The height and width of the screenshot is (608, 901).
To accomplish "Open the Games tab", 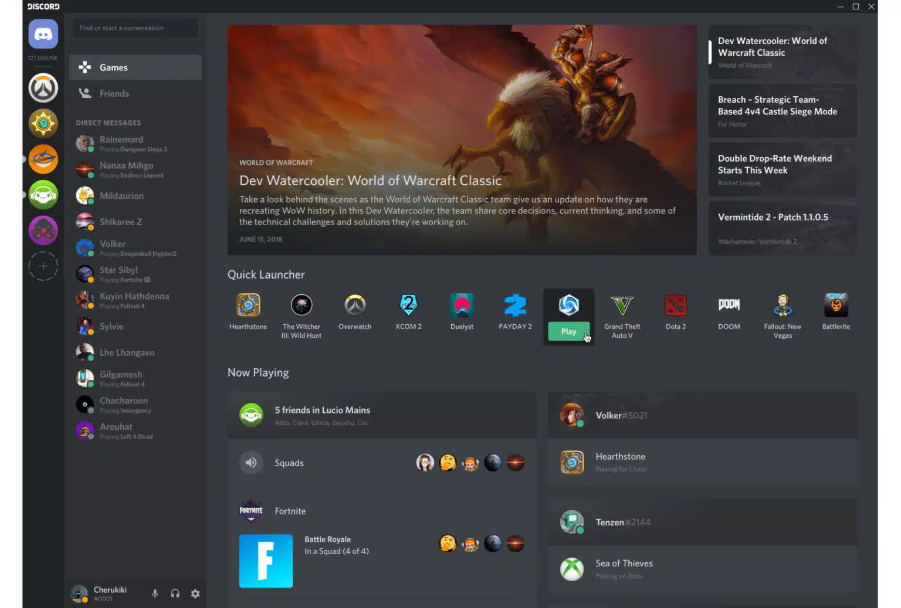I will pos(136,67).
